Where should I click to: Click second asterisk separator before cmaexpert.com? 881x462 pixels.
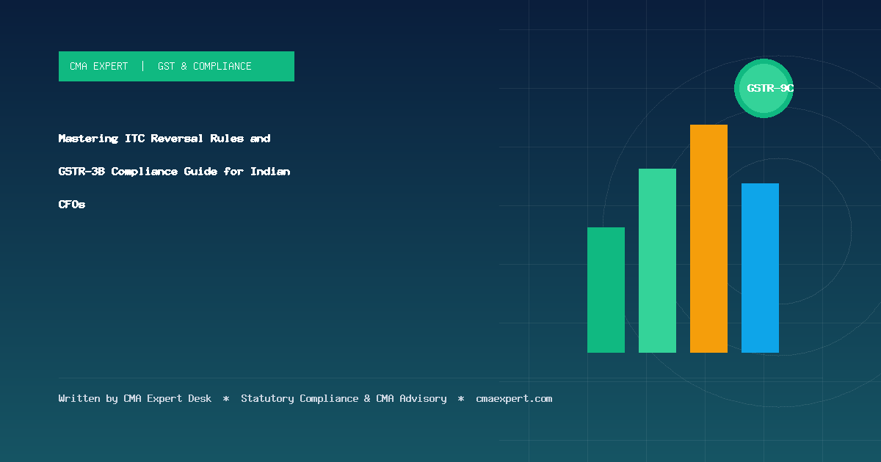click(x=461, y=399)
